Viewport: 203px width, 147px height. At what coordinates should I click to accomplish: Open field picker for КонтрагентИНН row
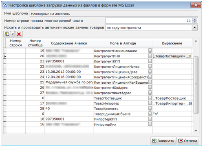tap(150, 56)
